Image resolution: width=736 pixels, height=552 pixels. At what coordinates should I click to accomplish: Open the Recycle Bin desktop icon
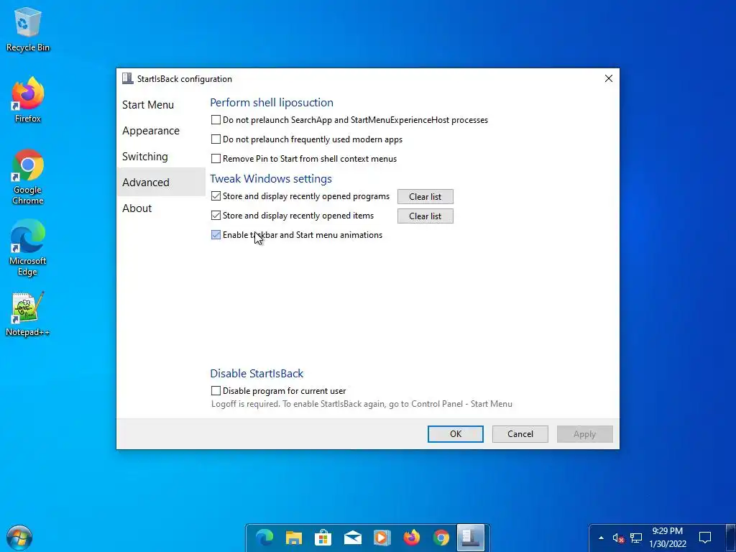[x=28, y=29]
